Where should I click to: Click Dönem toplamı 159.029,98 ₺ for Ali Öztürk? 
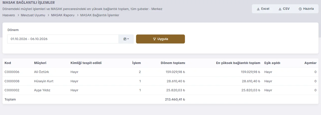(x=175, y=72)
